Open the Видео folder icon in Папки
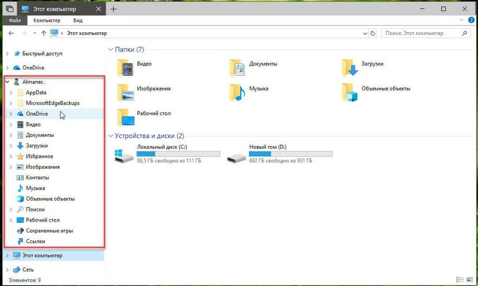Viewport: 478px width, 286px height. coord(125,67)
